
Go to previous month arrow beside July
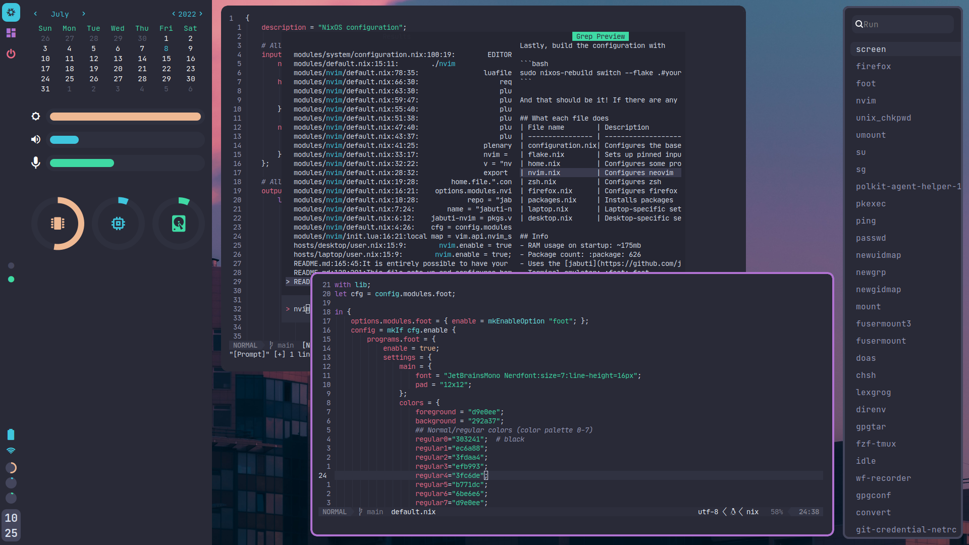tap(35, 14)
